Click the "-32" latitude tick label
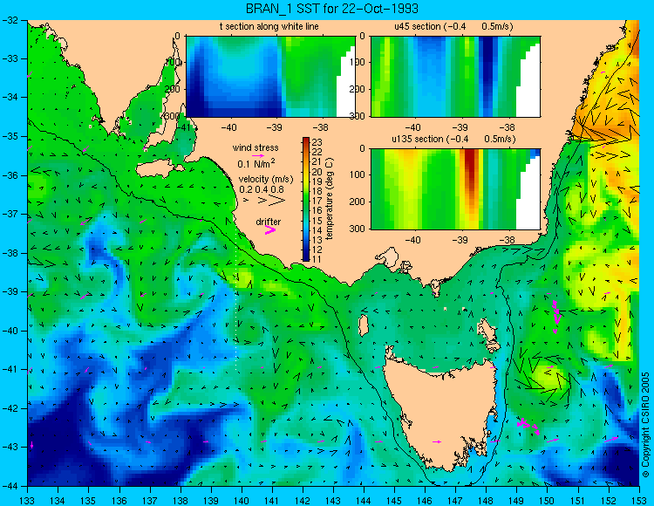654x506 pixels. pyautogui.click(x=10, y=20)
